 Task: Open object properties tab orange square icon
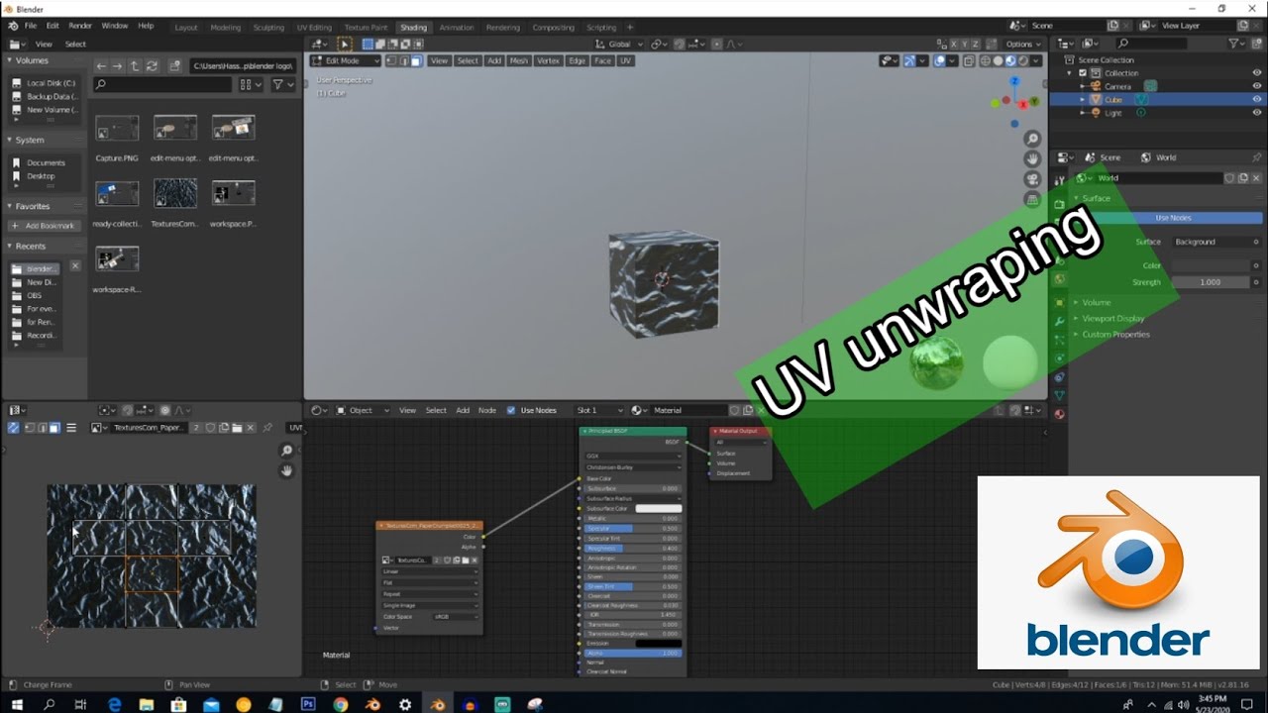(x=1059, y=303)
